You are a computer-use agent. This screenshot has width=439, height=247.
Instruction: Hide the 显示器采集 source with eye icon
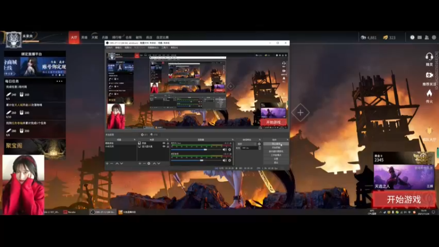coord(164,147)
